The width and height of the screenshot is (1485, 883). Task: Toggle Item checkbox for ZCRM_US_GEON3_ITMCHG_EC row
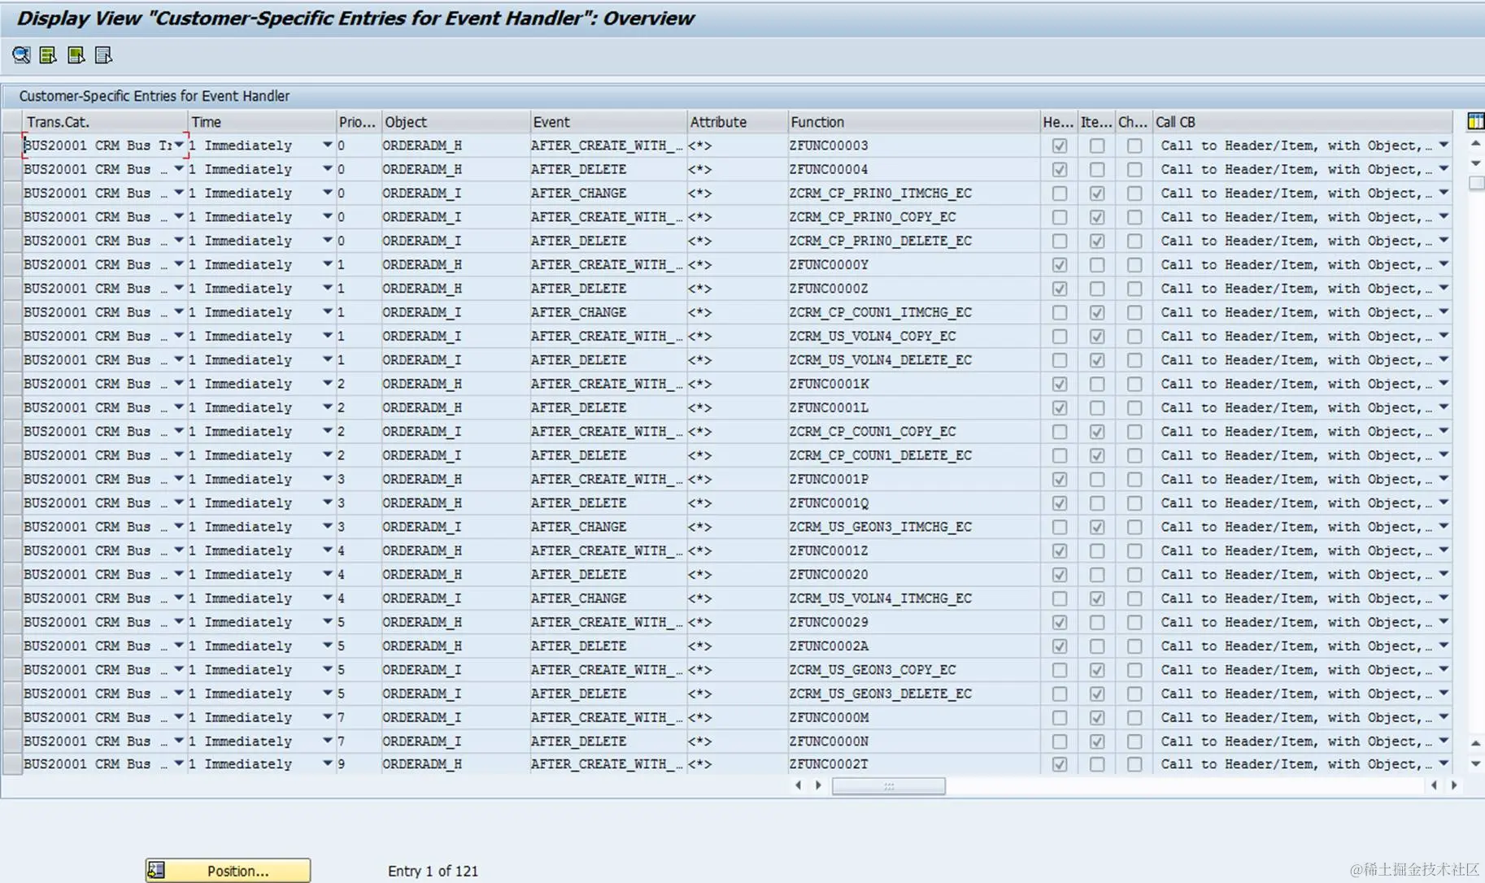pos(1097,527)
